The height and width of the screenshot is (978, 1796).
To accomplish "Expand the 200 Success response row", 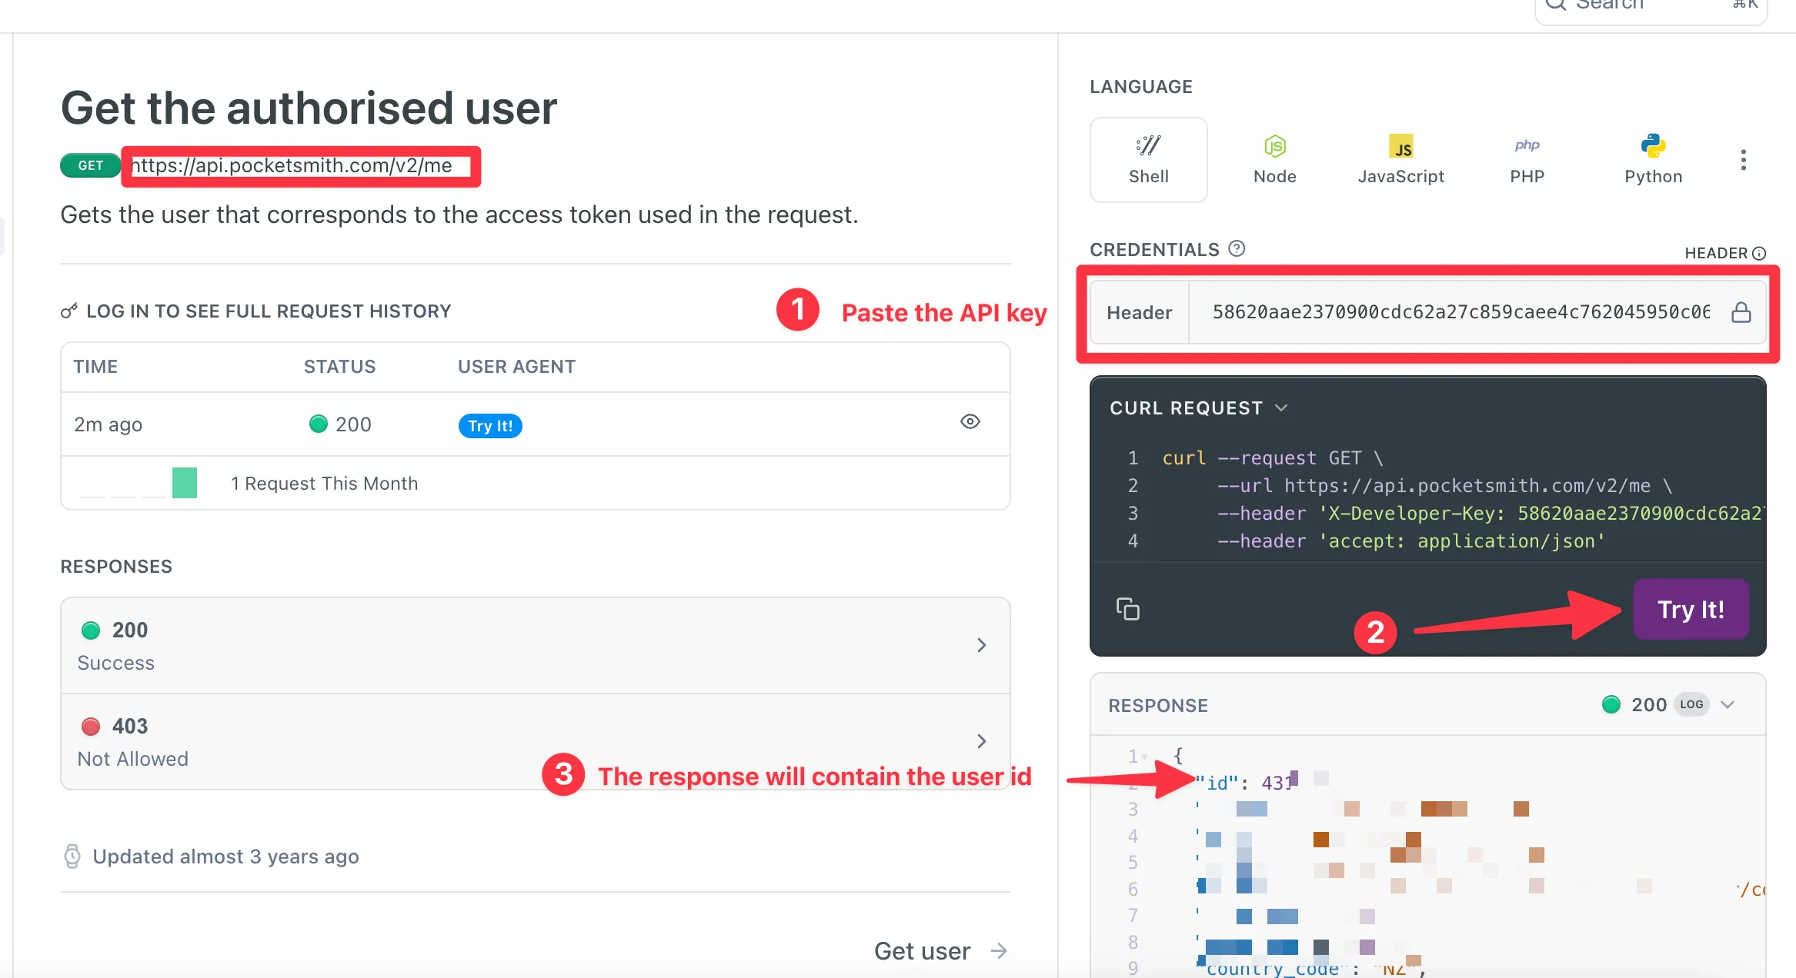I will (981, 645).
